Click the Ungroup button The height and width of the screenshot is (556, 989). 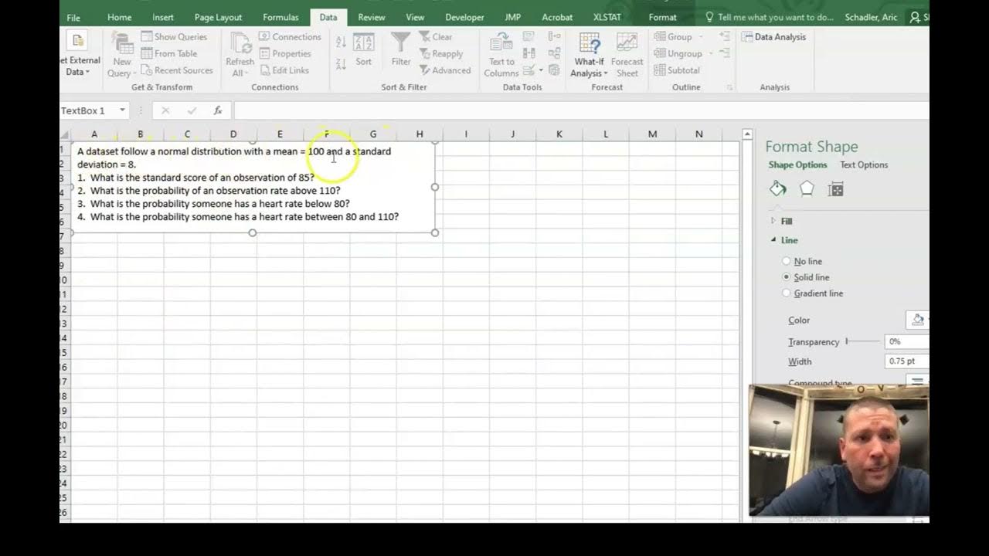click(678, 53)
